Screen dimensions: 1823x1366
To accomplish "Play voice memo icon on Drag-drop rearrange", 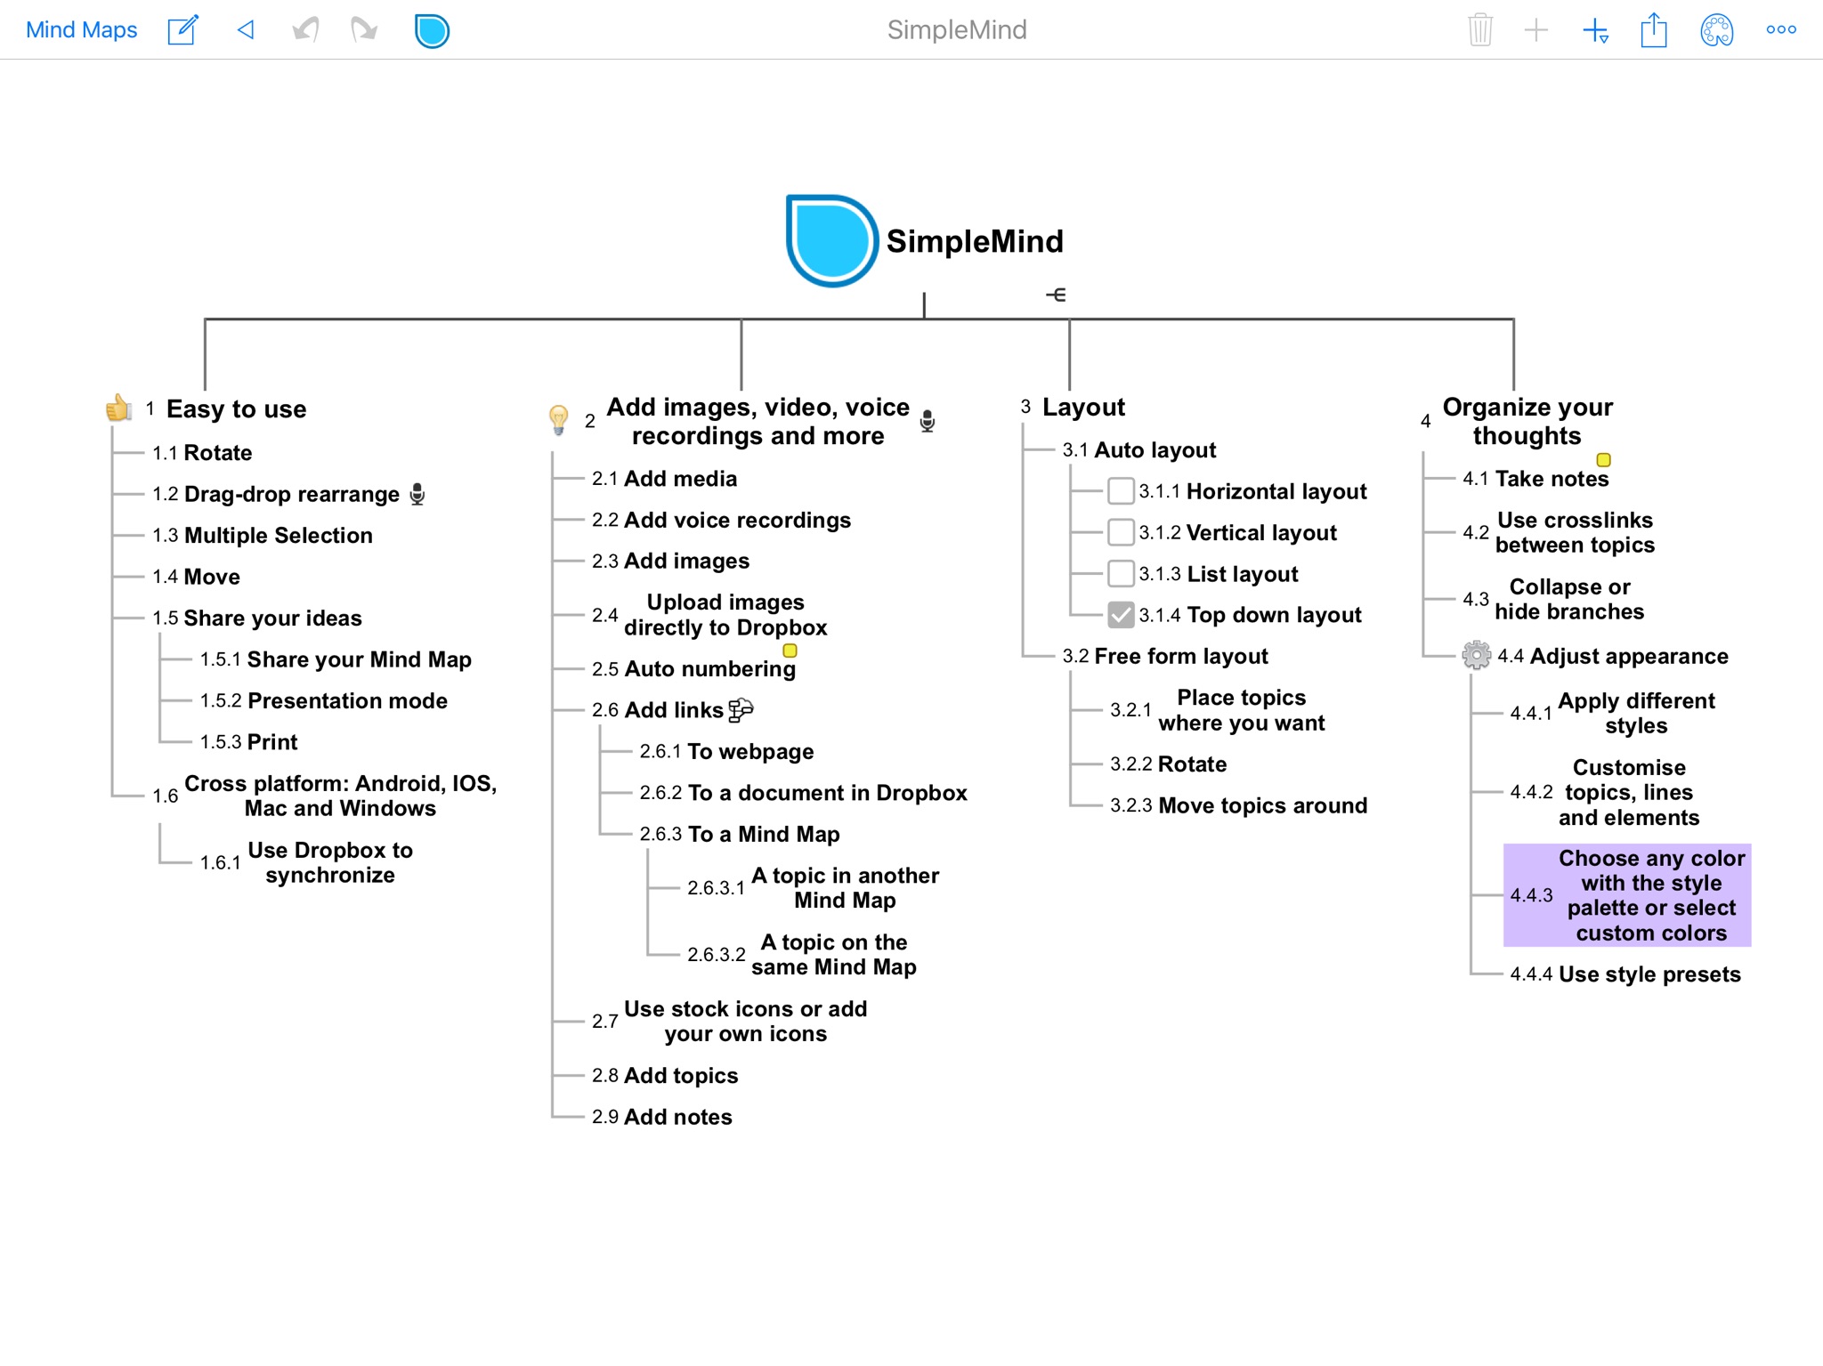I will pos(417,494).
